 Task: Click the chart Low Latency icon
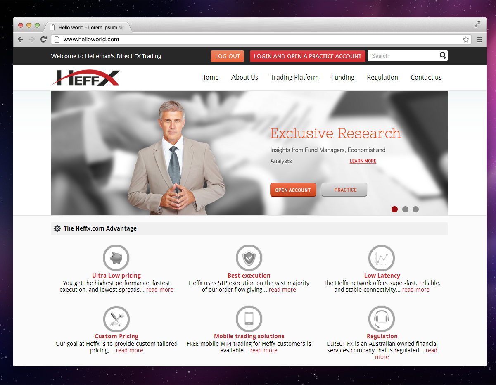382,258
